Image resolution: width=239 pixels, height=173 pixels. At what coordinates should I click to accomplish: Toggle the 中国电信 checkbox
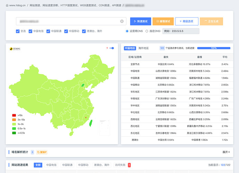30,31
